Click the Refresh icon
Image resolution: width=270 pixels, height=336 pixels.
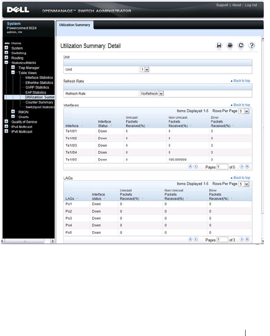pos(241,45)
